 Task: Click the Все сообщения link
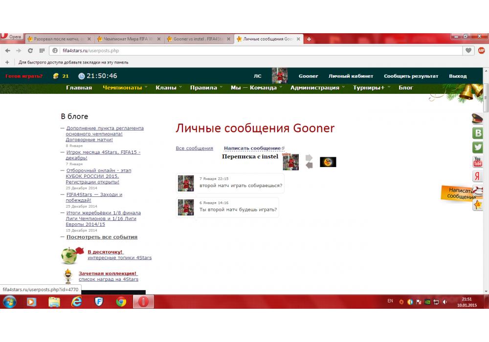point(194,148)
